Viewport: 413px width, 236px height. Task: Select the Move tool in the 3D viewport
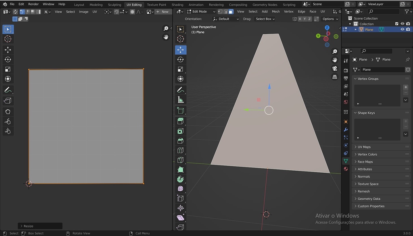coord(180,49)
